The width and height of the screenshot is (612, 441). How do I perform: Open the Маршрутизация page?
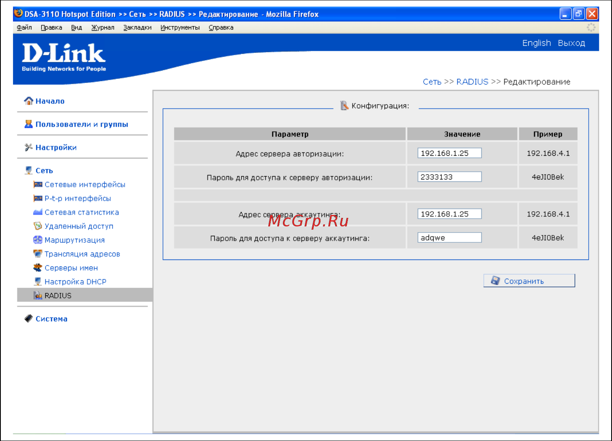74,240
